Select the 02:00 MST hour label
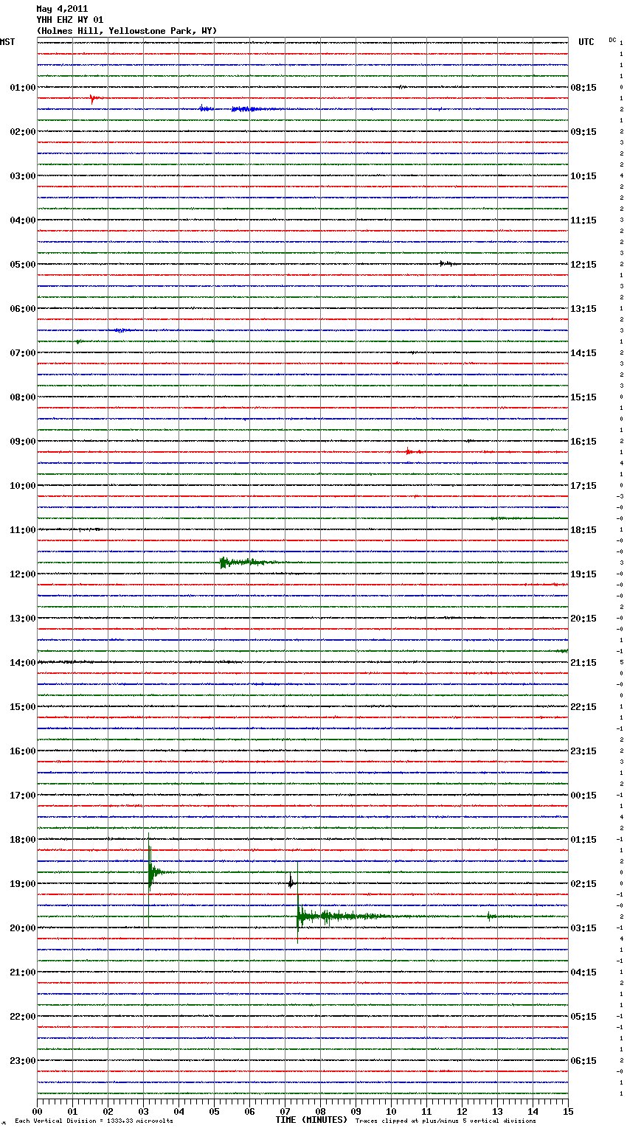The image size is (627, 1131). pyautogui.click(x=23, y=132)
